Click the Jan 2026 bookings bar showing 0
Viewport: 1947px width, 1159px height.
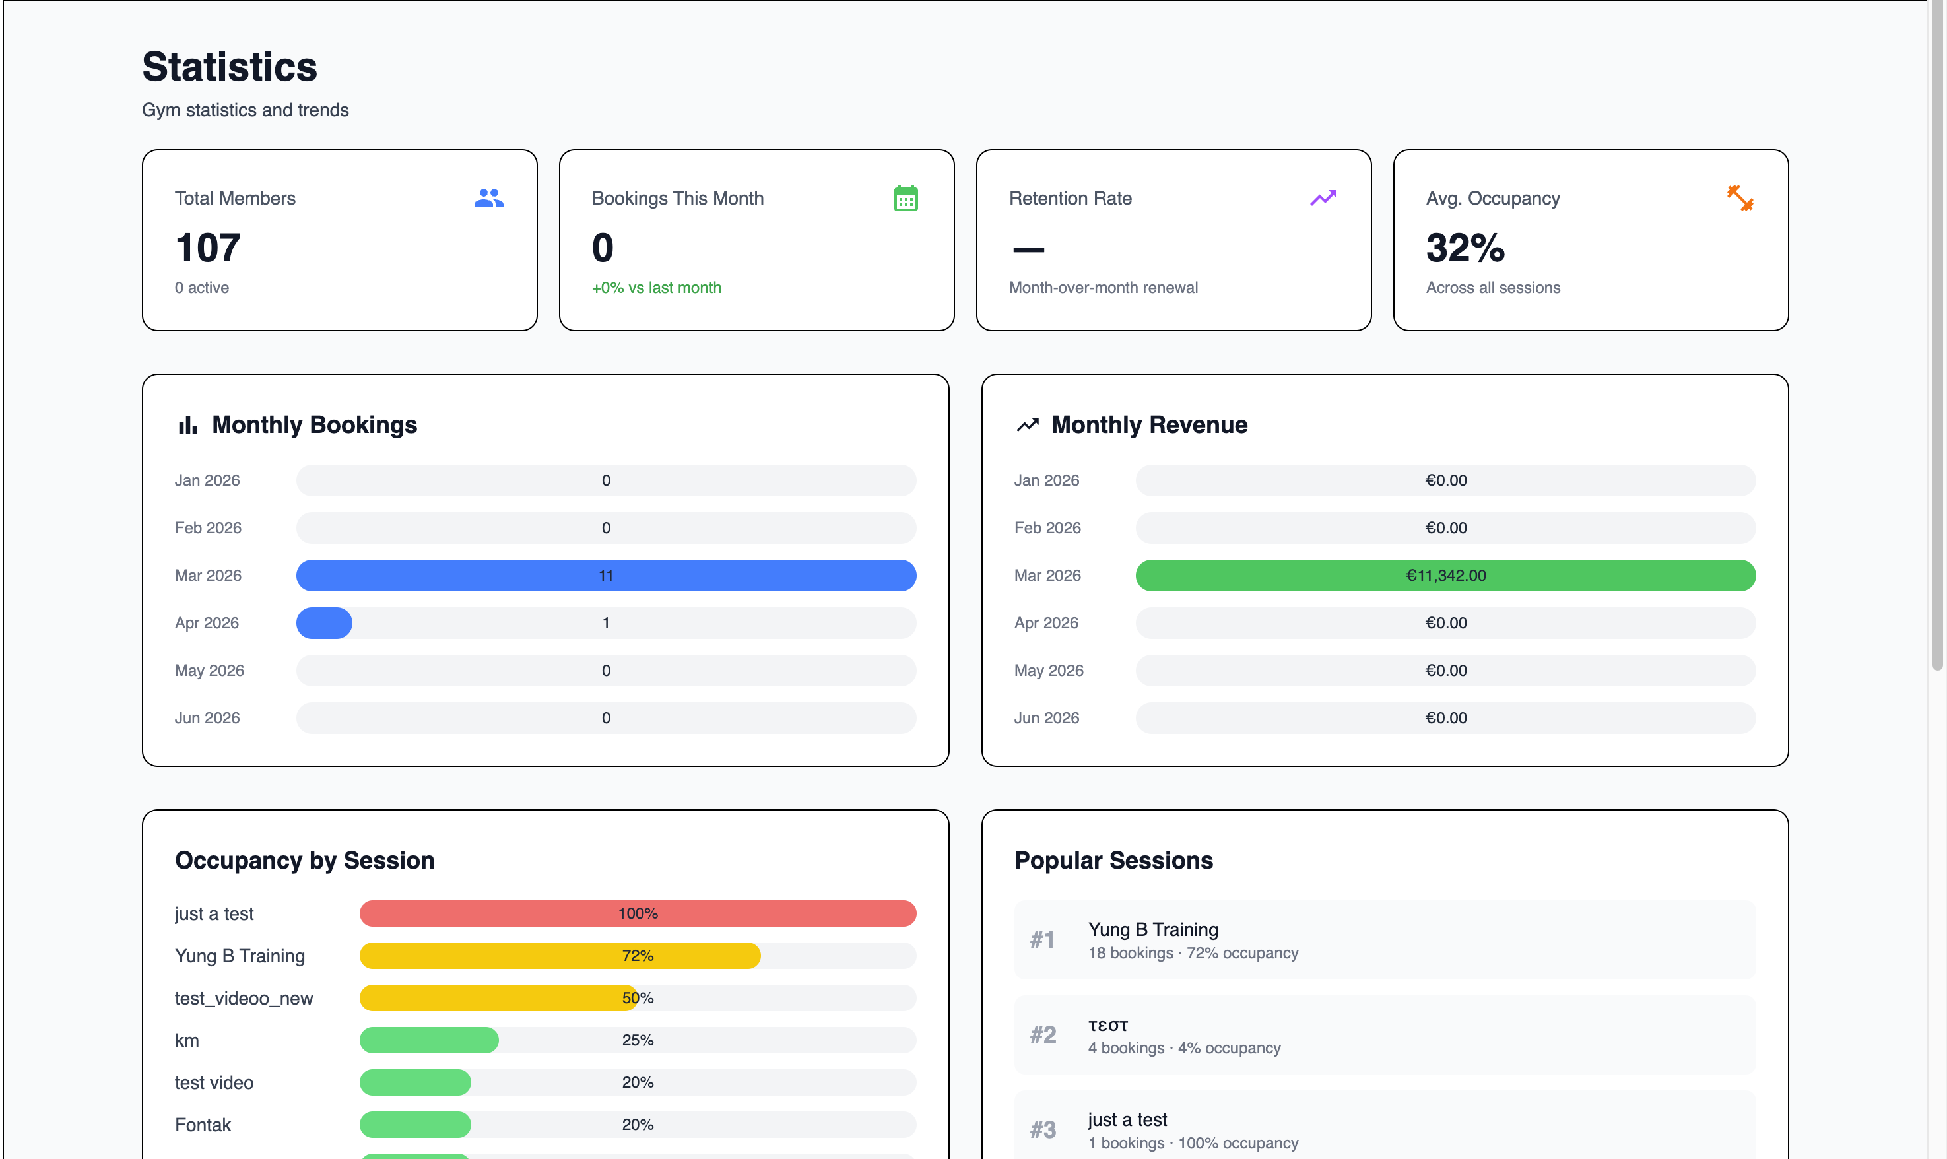pyautogui.click(x=606, y=480)
